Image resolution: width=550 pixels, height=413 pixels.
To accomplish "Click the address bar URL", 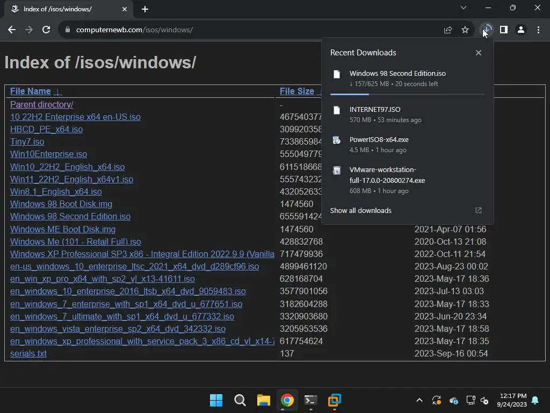I will (134, 30).
